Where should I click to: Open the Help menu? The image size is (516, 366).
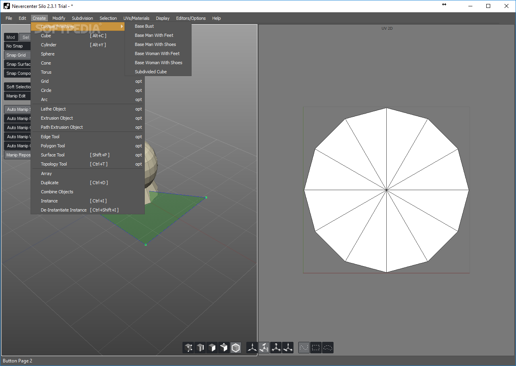tap(217, 18)
